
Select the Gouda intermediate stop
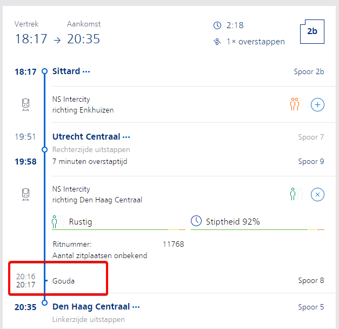pos(63,281)
